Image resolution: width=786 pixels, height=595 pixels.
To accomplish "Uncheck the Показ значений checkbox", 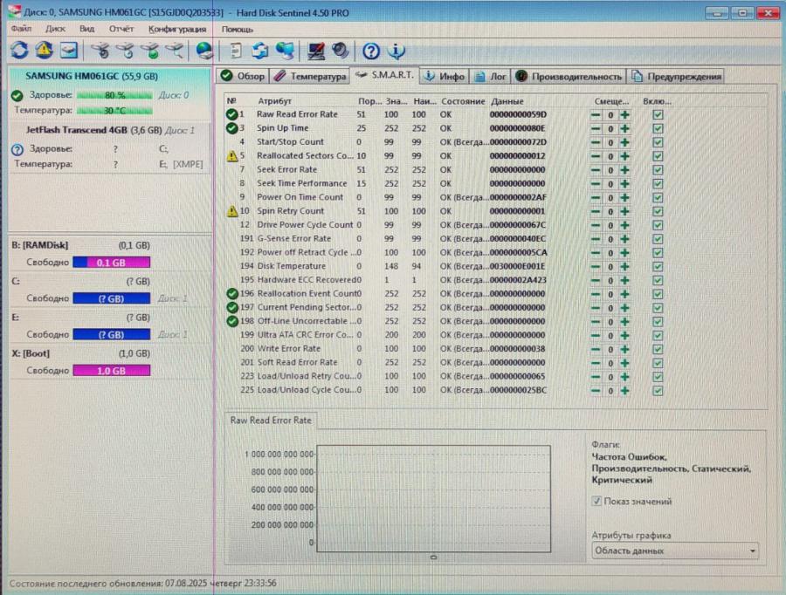I will pyautogui.click(x=595, y=501).
